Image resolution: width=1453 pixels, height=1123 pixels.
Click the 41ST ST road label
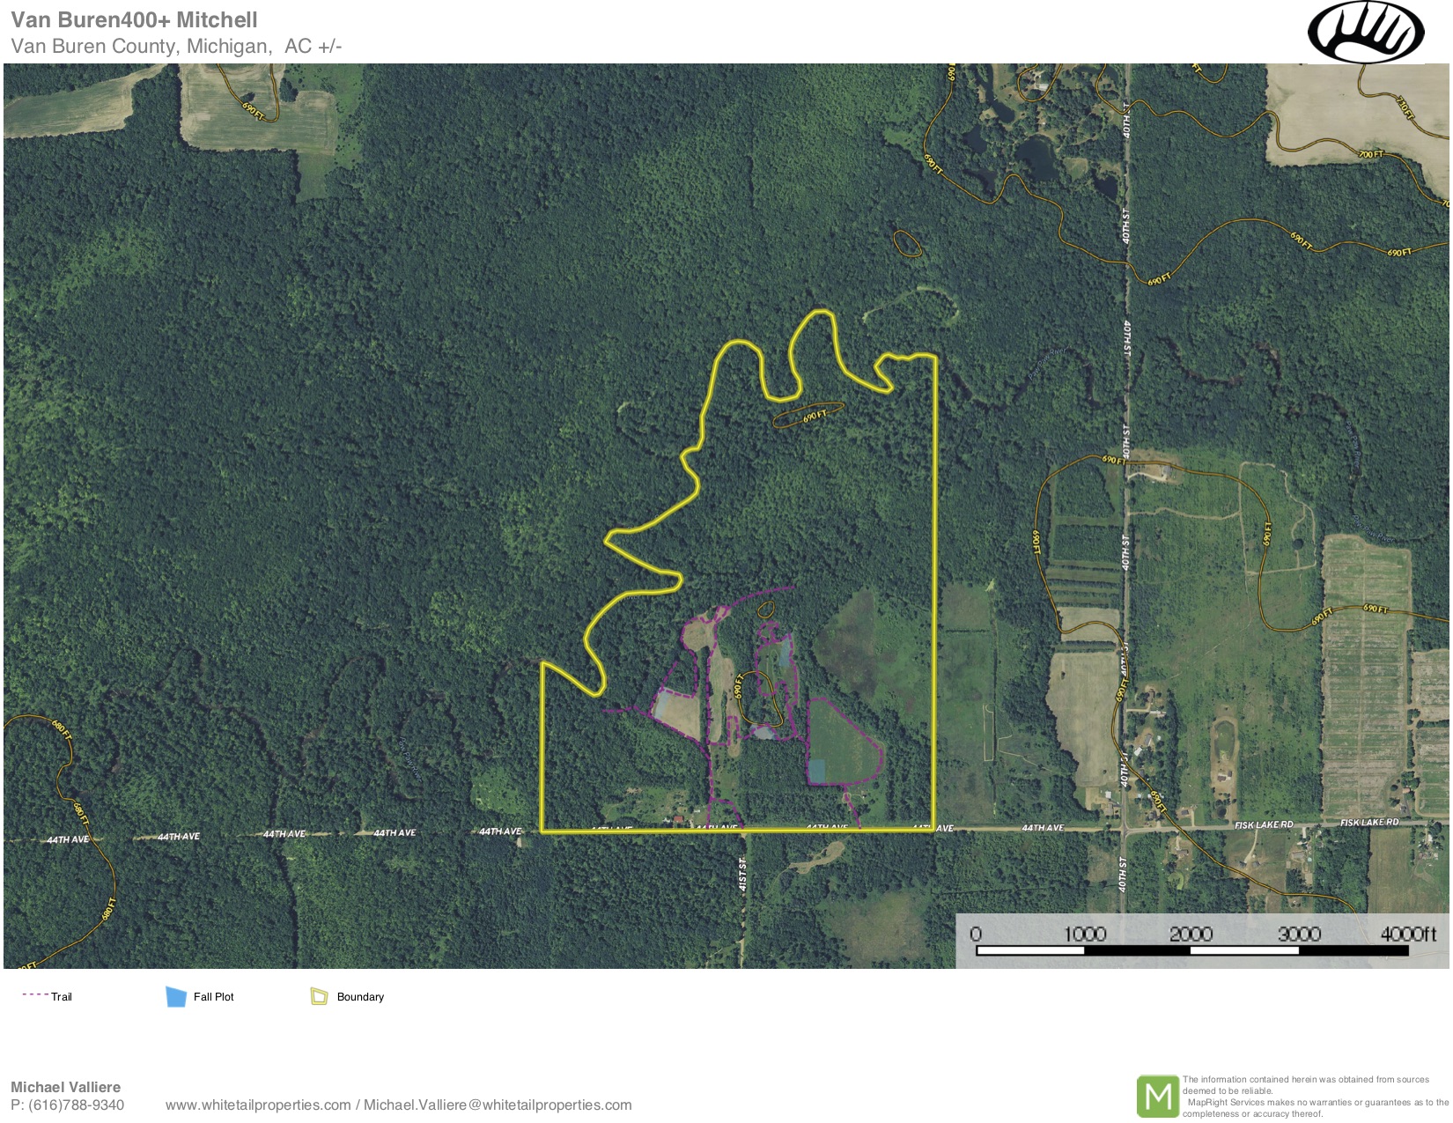click(x=742, y=873)
